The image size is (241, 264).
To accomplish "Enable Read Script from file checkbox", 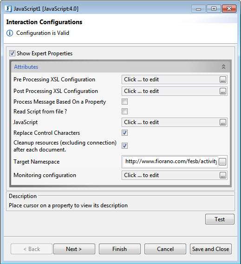I will click(124, 111).
